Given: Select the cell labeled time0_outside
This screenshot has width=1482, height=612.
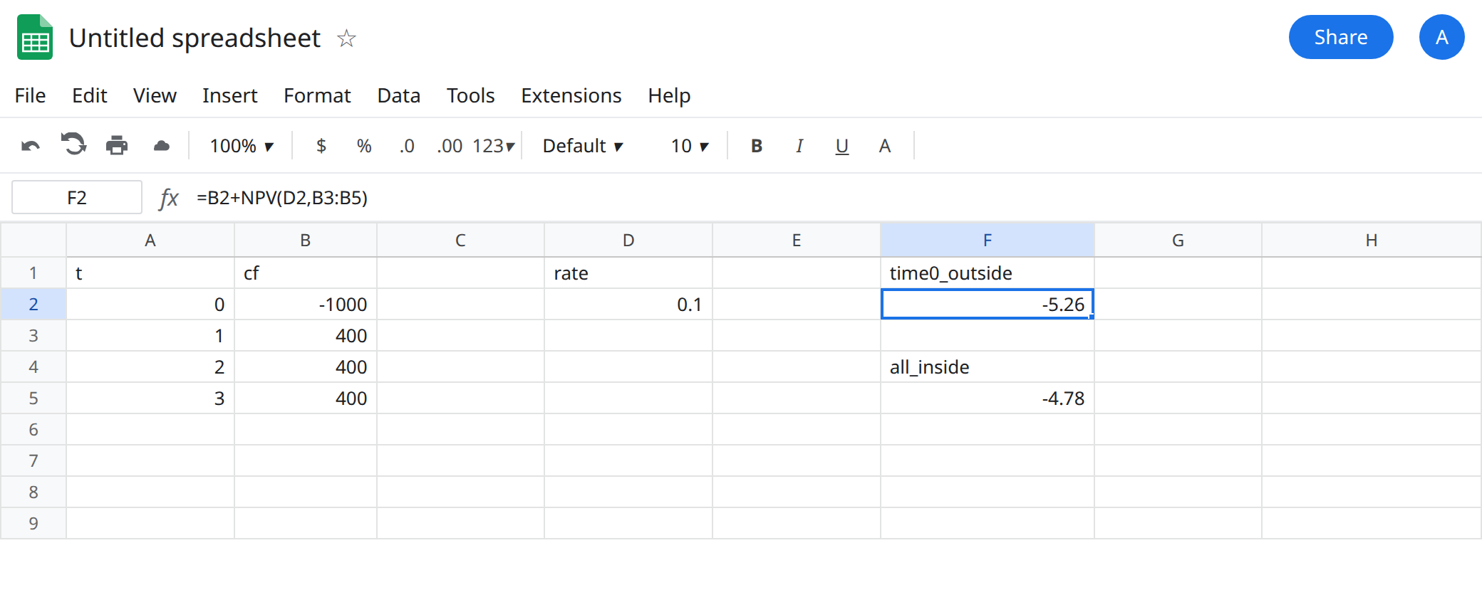Looking at the screenshot, I should pyautogui.click(x=988, y=273).
